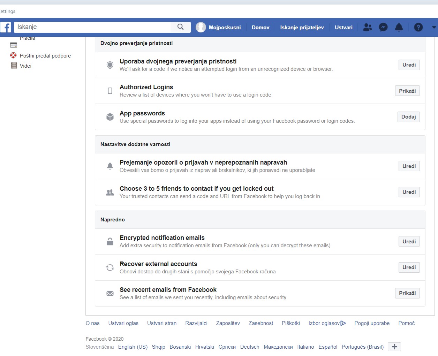Click the Izbor oglasov AdChoices icon
The width and height of the screenshot is (438, 356).
[x=343, y=323]
